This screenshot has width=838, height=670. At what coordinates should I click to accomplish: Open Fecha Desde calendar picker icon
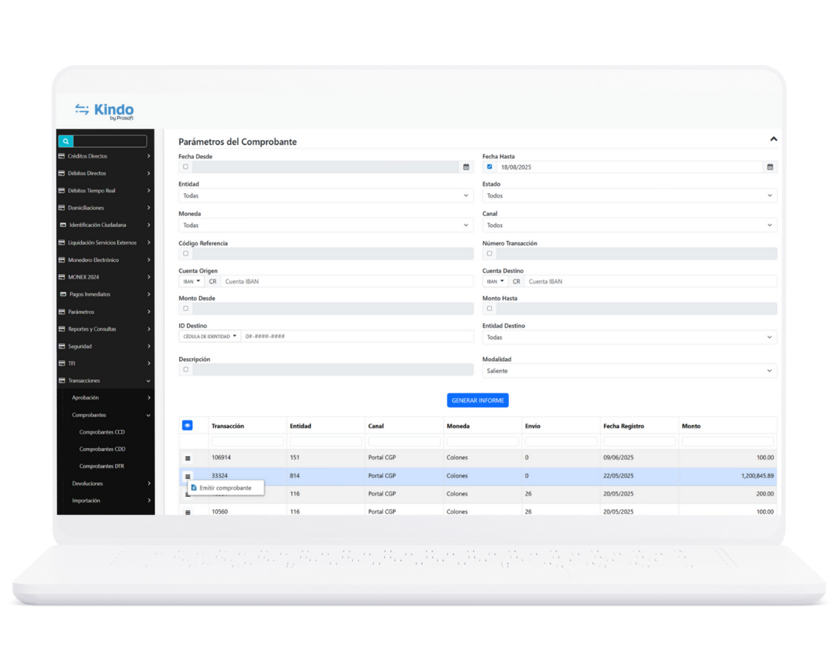[466, 167]
